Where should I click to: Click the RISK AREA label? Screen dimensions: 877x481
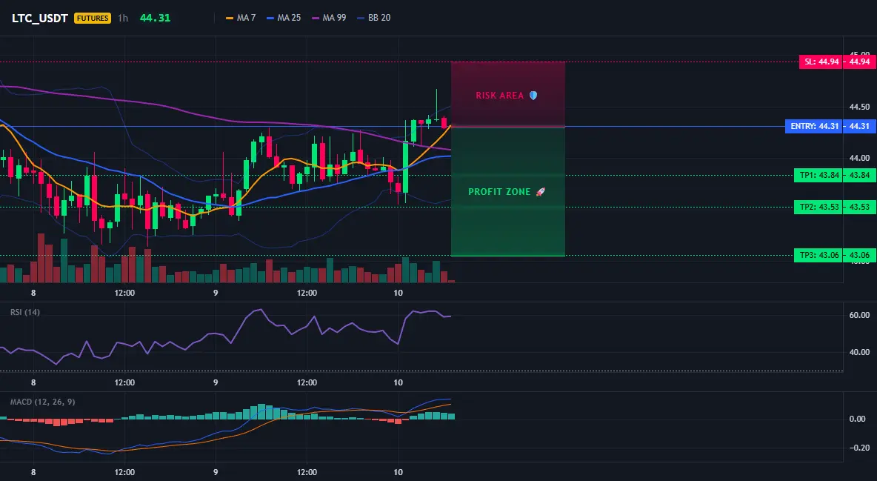[499, 95]
